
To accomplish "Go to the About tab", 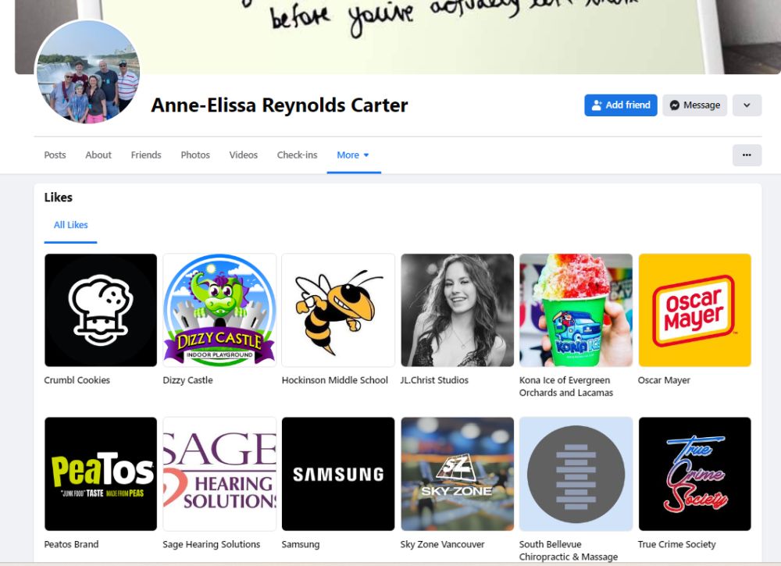I will coord(98,155).
